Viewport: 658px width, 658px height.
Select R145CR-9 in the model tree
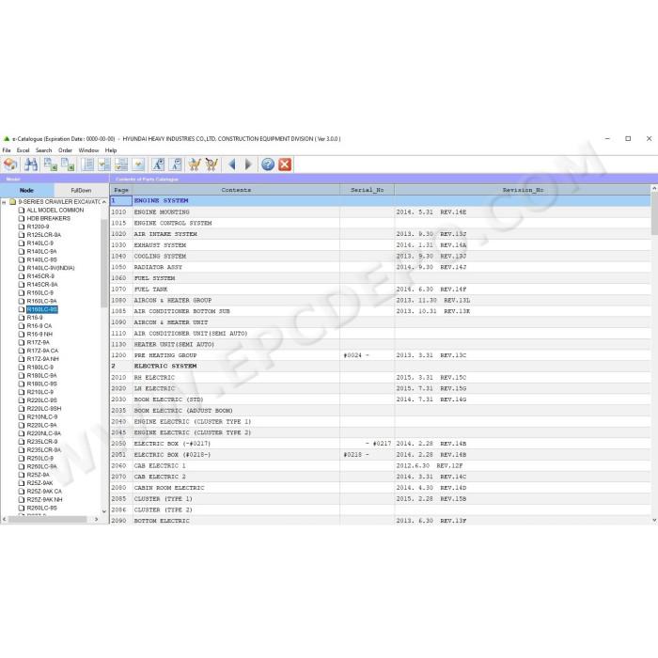[40, 276]
